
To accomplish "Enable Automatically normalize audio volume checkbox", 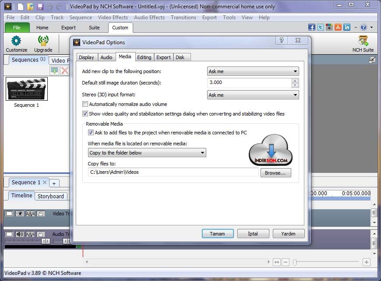I will click(x=85, y=104).
